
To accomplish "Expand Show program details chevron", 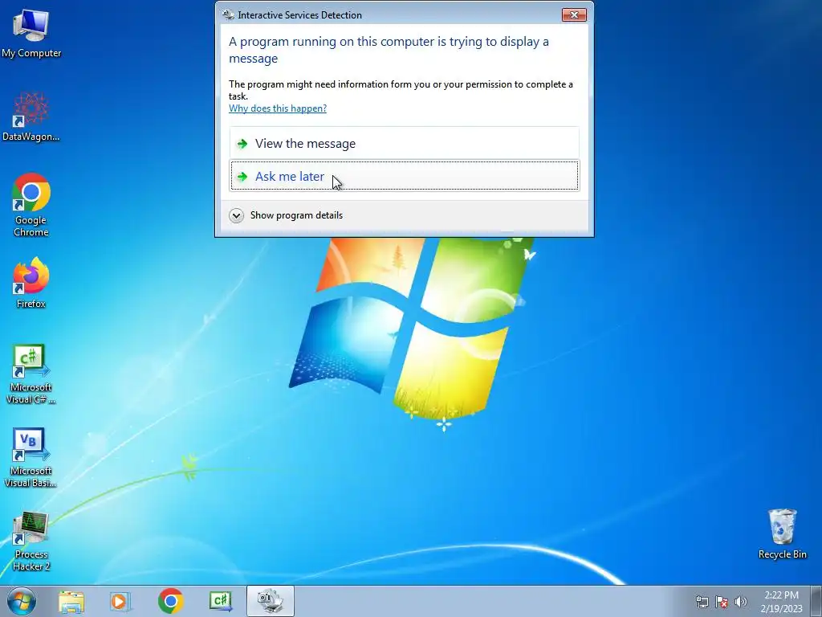I will click(237, 215).
